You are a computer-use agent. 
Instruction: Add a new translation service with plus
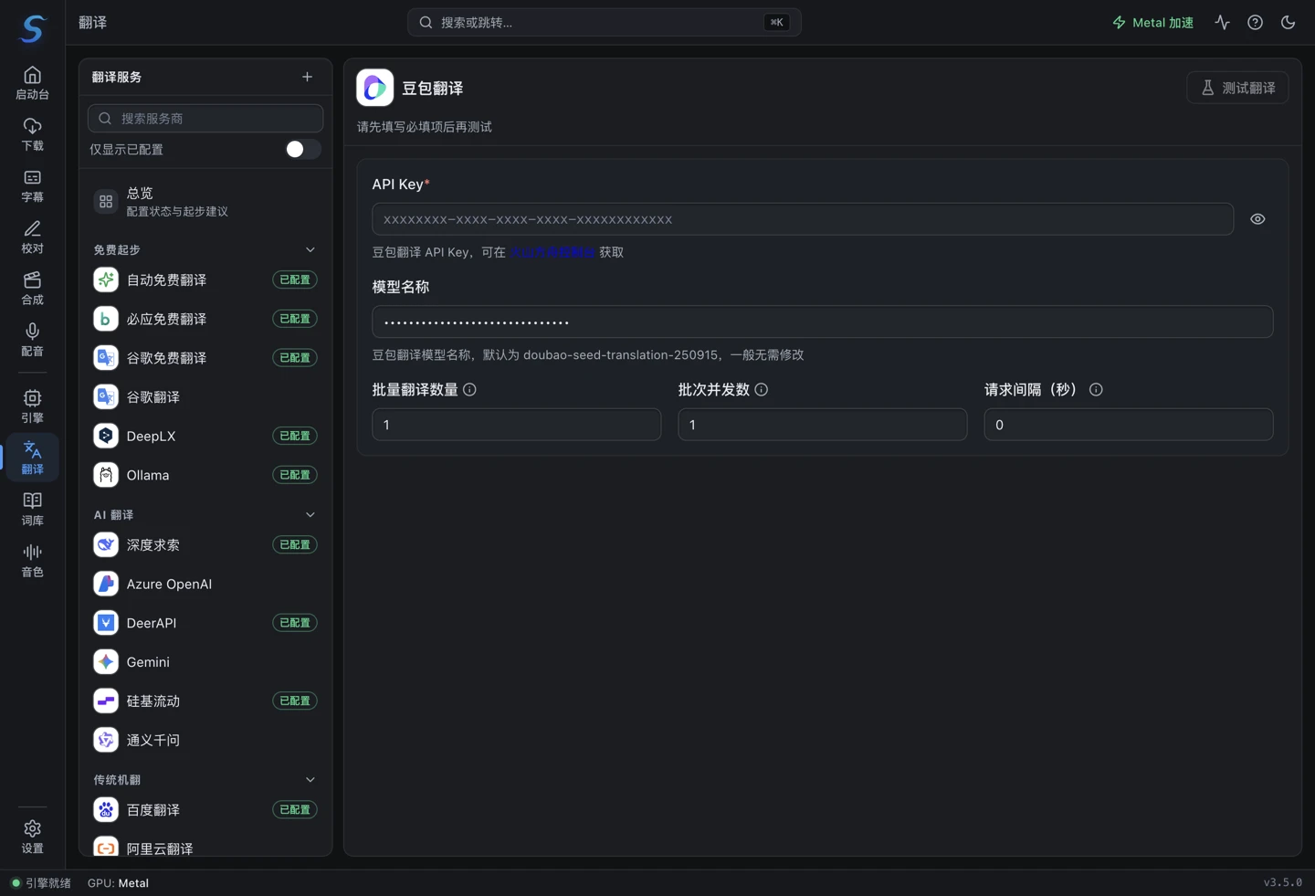pos(307,77)
